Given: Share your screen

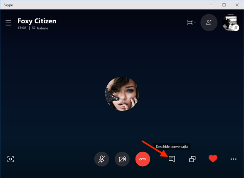Looking at the screenshot, I should coord(192,159).
